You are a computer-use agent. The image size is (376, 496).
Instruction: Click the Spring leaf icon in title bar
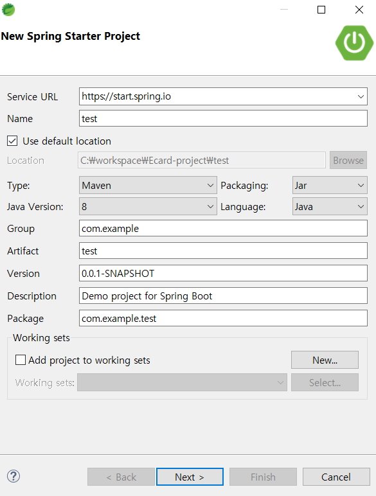tap(8, 10)
